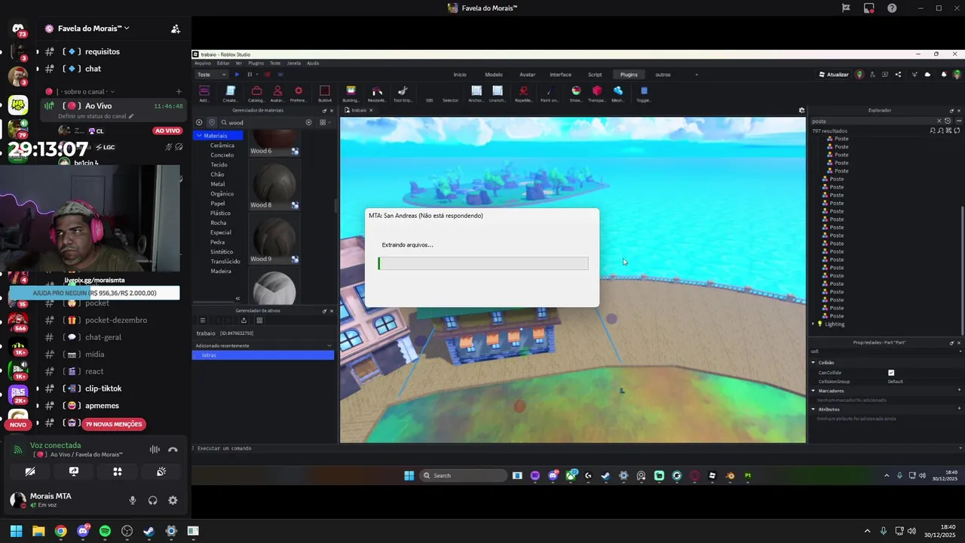
Task: Toggle noise suppression in Discord voice panel
Action: click(x=155, y=449)
